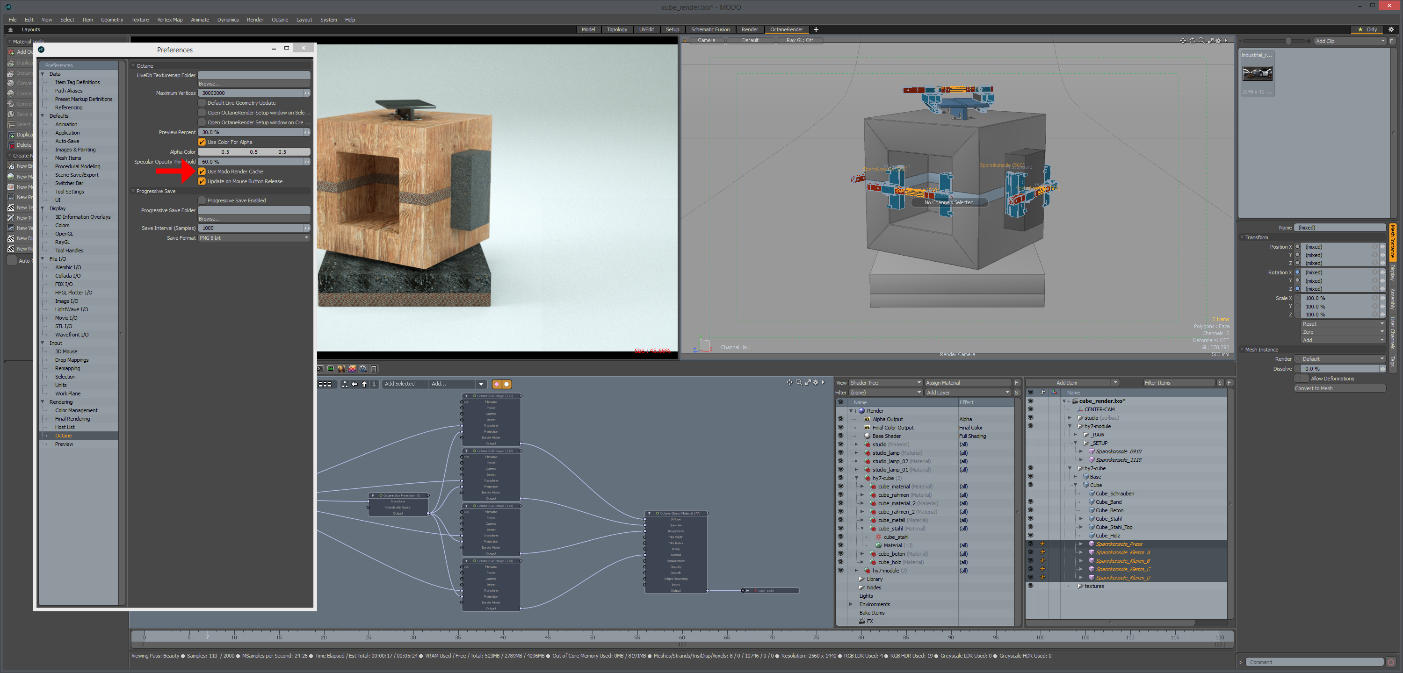1403x673 pixels.
Task: Select the industrial clip thumbnail
Action: [1257, 73]
